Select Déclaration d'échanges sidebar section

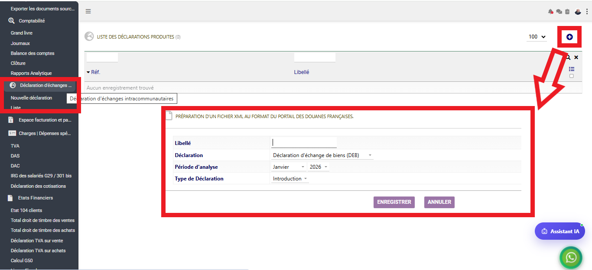[41, 85]
